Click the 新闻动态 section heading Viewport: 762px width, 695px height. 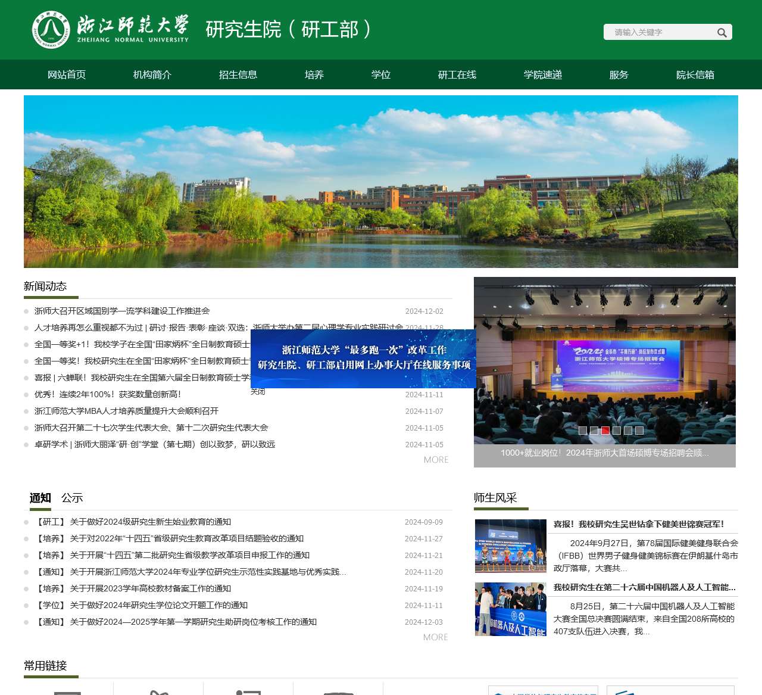[x=45, y=286]
